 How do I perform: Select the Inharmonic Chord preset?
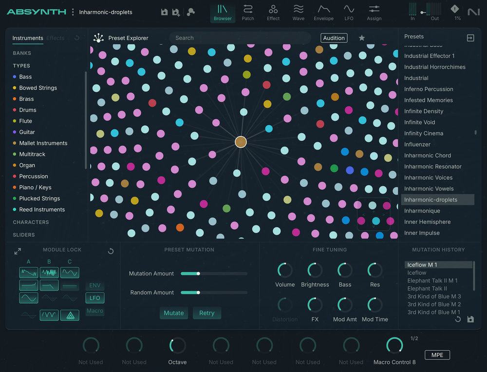(x=428, y=156)
